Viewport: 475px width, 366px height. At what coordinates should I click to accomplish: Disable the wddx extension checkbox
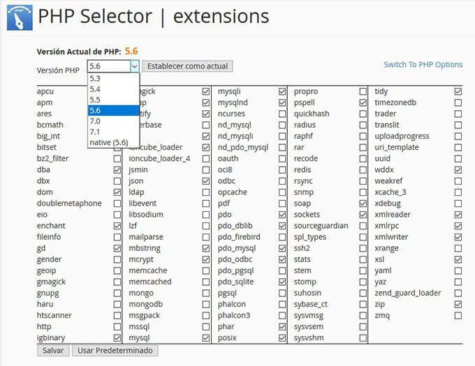(458, 170)
